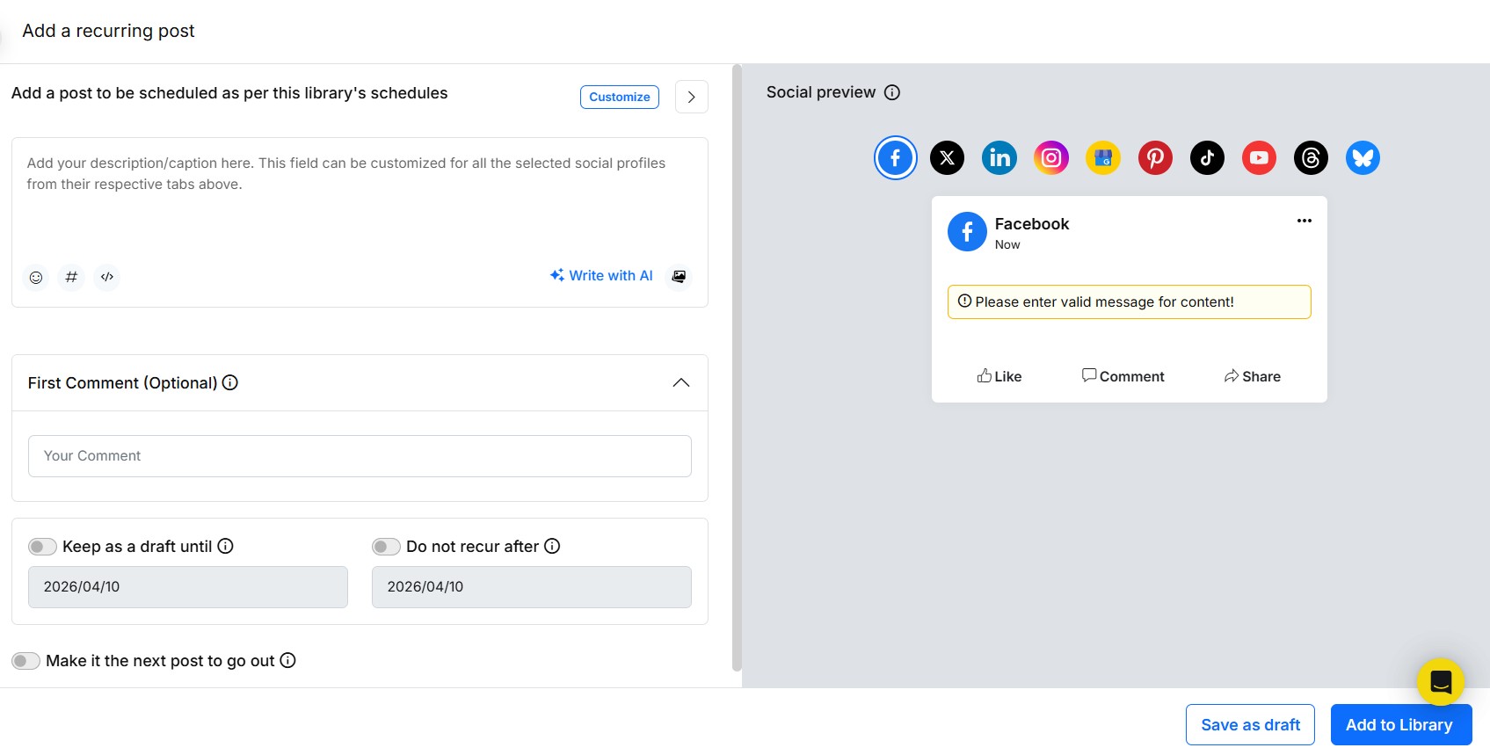
Task: Switch the social preview to Instagram
Action: tap(1051, 157)
